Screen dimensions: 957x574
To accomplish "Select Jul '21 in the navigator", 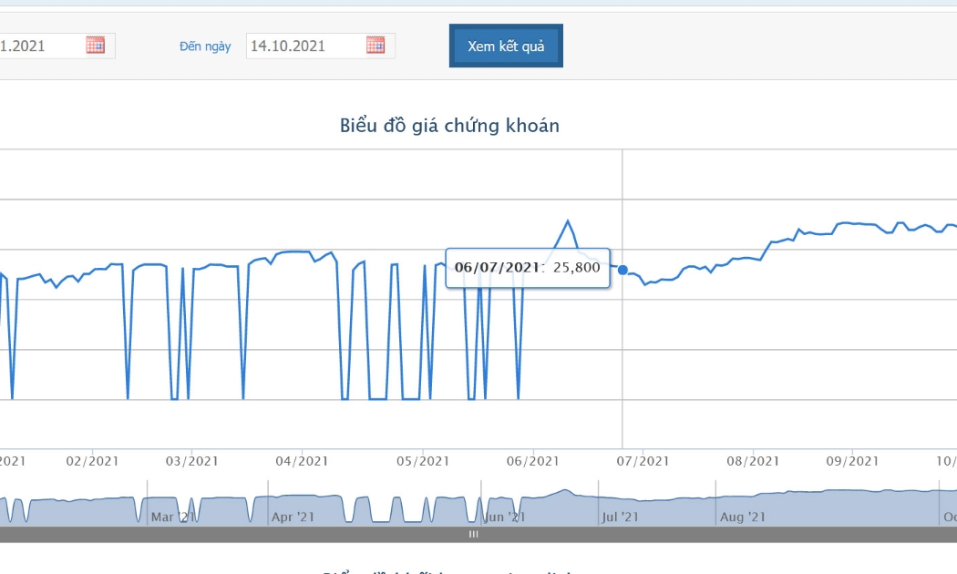I will tap(620, 518).
